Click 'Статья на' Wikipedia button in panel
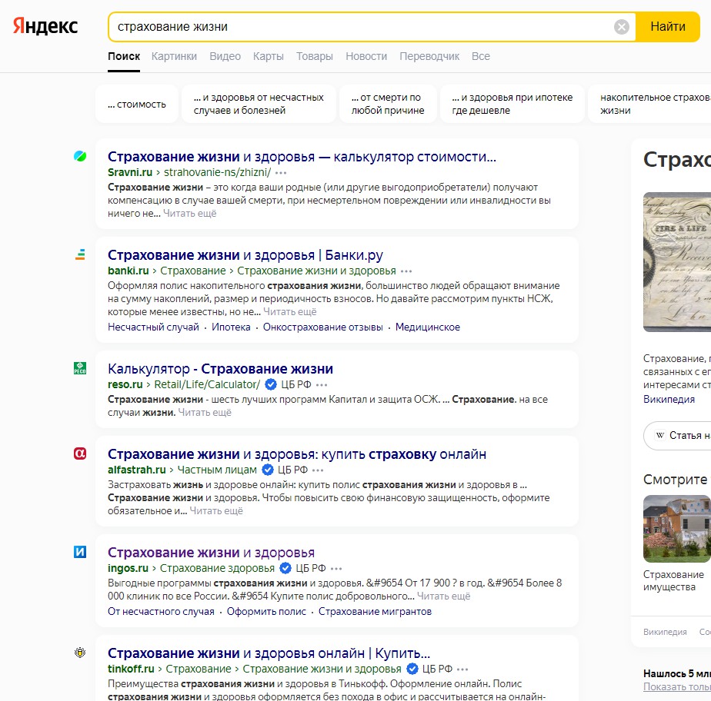Image resolution: width=711 pixels, height=701 pixels. click(x=677, y=436)
